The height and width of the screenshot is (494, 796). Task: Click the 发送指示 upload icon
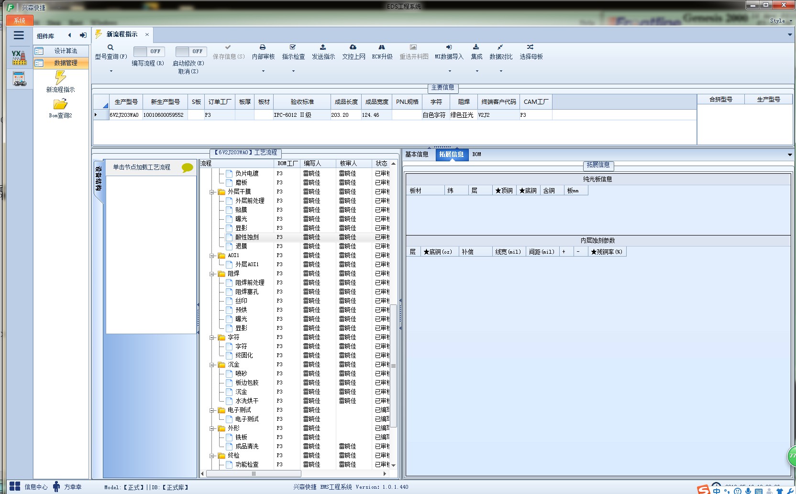323,47
